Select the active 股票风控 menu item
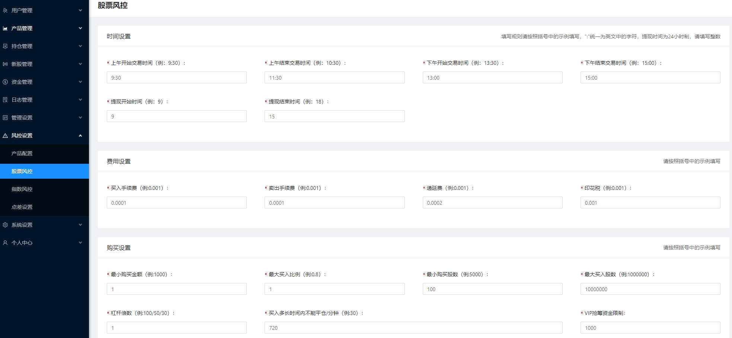 point(22,171)
